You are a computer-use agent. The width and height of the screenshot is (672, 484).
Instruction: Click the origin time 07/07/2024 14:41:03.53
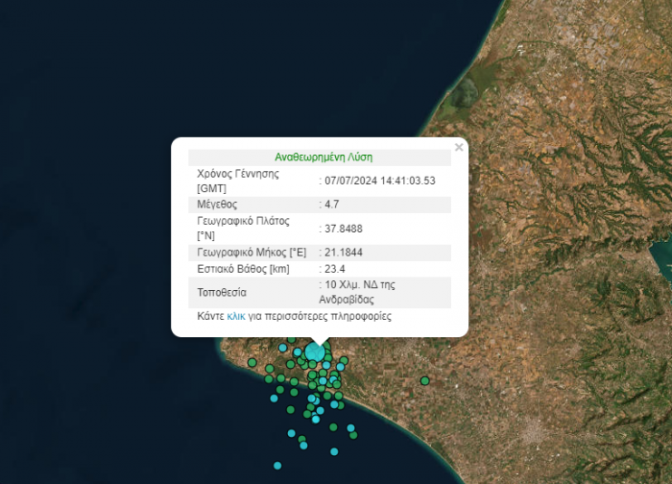pos(381,181)
